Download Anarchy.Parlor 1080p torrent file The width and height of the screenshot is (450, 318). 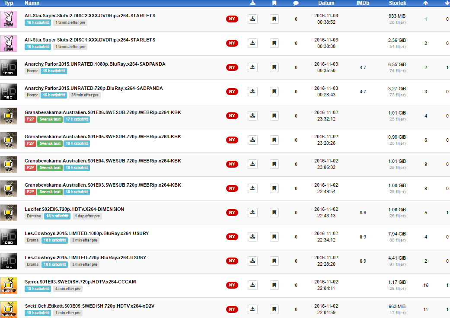point(252,67)
